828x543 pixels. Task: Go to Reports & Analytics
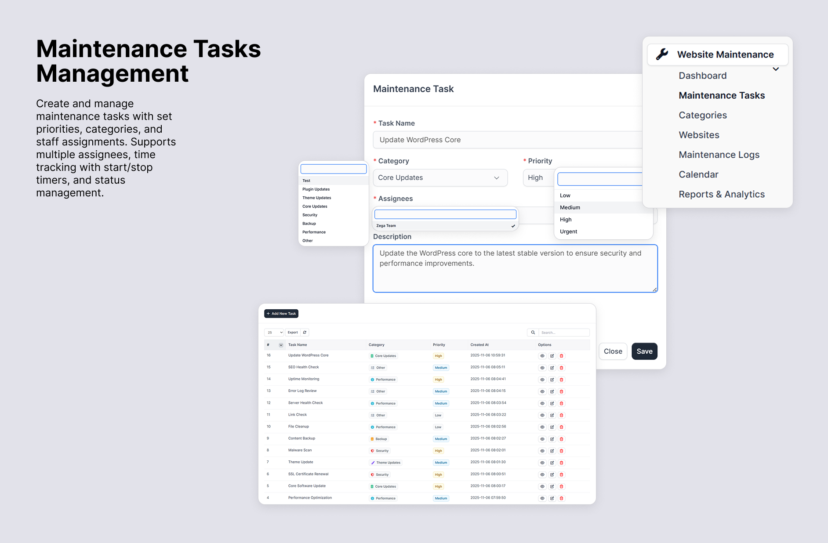point(722,194)
